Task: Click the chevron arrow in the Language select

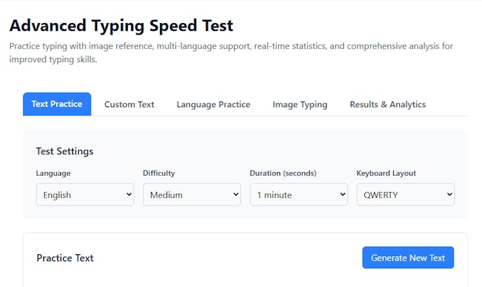Action: pyautogui.click(x=127, y=195)
